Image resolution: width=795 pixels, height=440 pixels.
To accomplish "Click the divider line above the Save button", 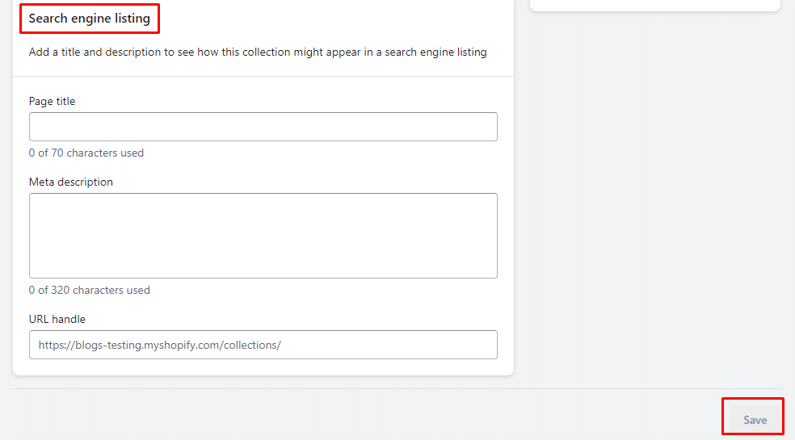I will (397, 388).
